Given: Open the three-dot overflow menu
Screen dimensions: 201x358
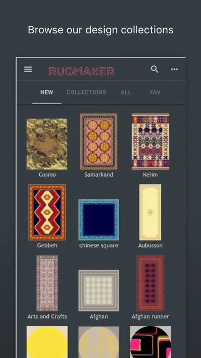Looking at the screenshot, I should tap(174, 69).
